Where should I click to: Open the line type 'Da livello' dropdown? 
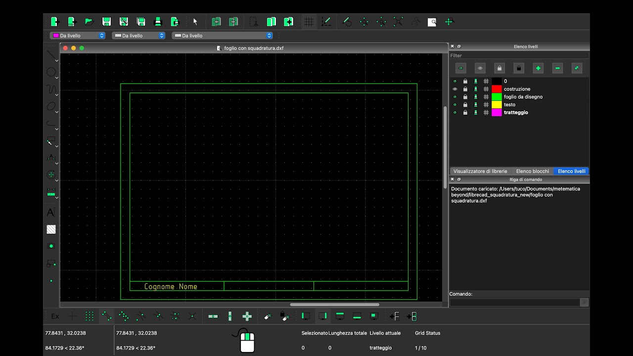(222, 36)
